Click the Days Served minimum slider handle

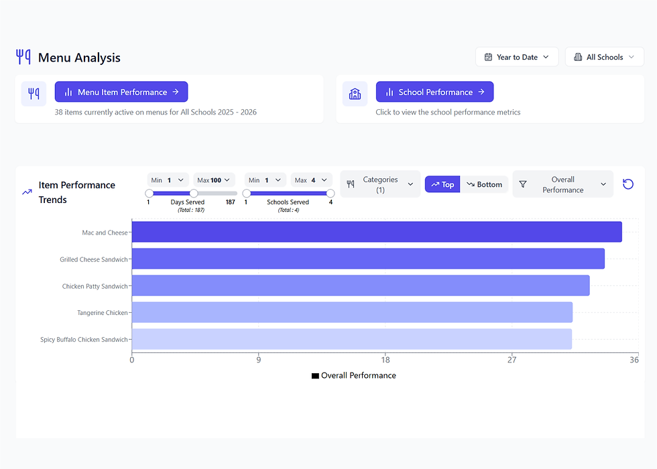point(149,193)
